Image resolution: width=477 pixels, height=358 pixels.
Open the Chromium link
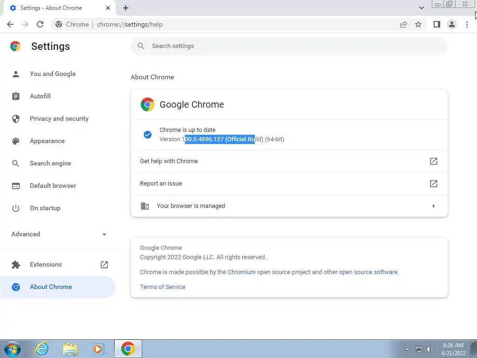242,272
